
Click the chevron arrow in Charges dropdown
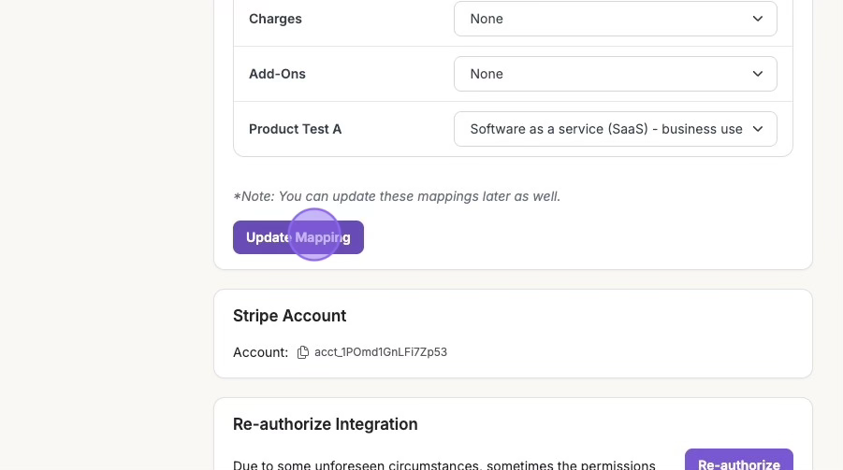758,19
